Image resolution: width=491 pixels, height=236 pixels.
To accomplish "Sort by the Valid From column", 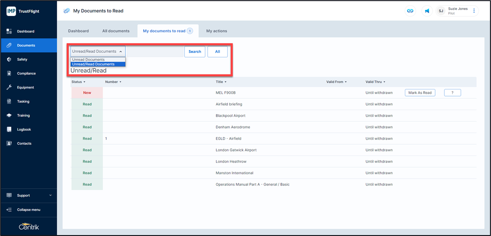I will click(336, 82).
